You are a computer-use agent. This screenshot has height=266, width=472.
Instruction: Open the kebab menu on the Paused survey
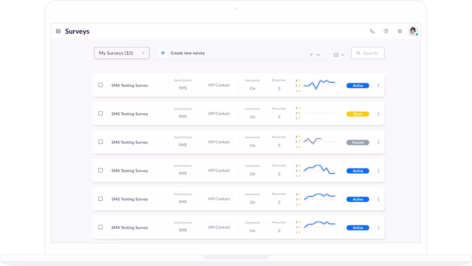click(378, 142)
